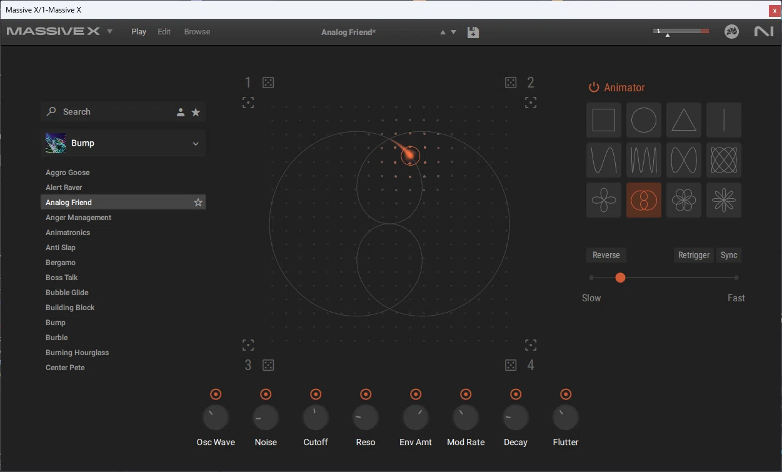
Task: Go to next preset arrow
Action: [454, 32]
